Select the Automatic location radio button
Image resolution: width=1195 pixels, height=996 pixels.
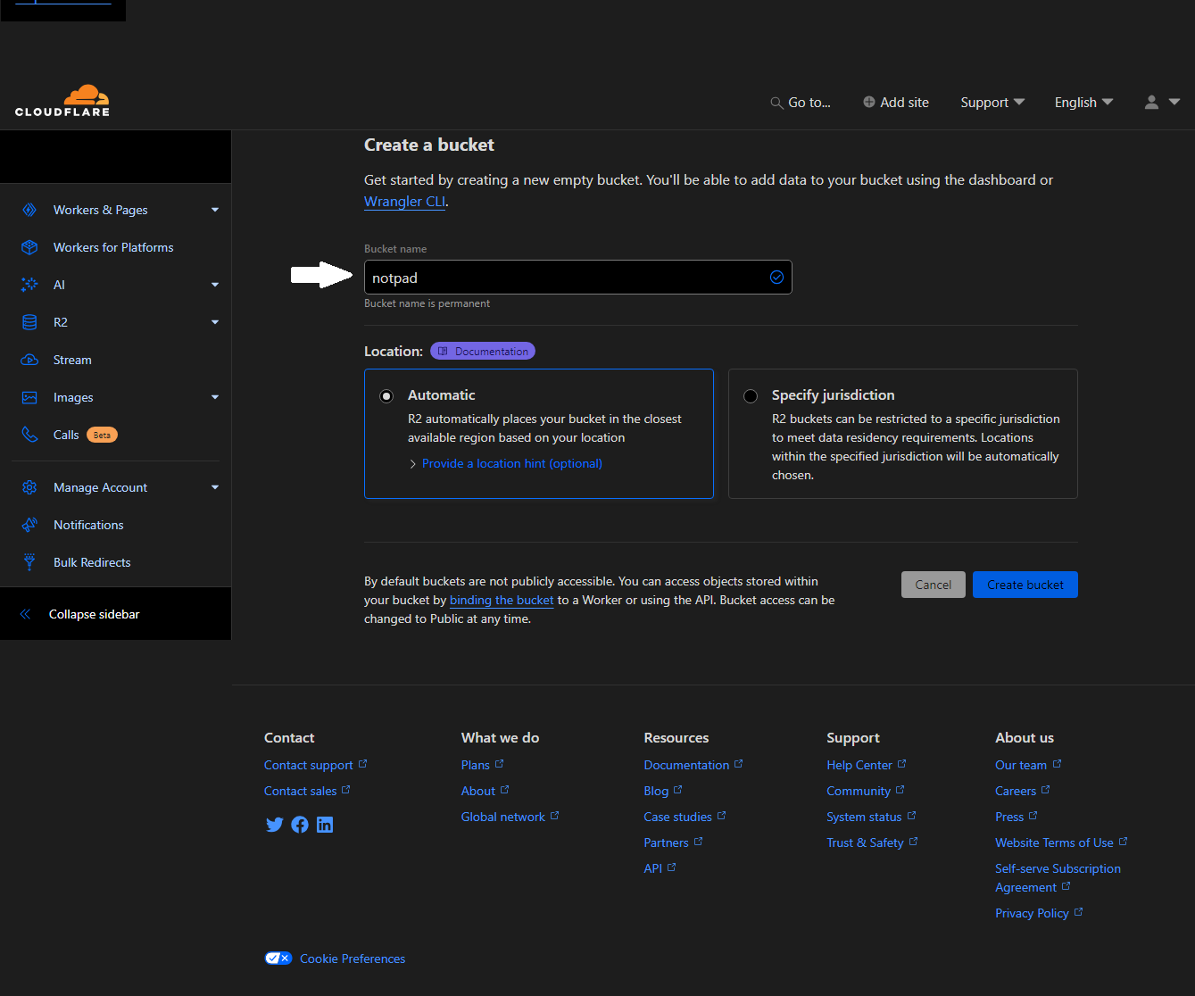386,396
